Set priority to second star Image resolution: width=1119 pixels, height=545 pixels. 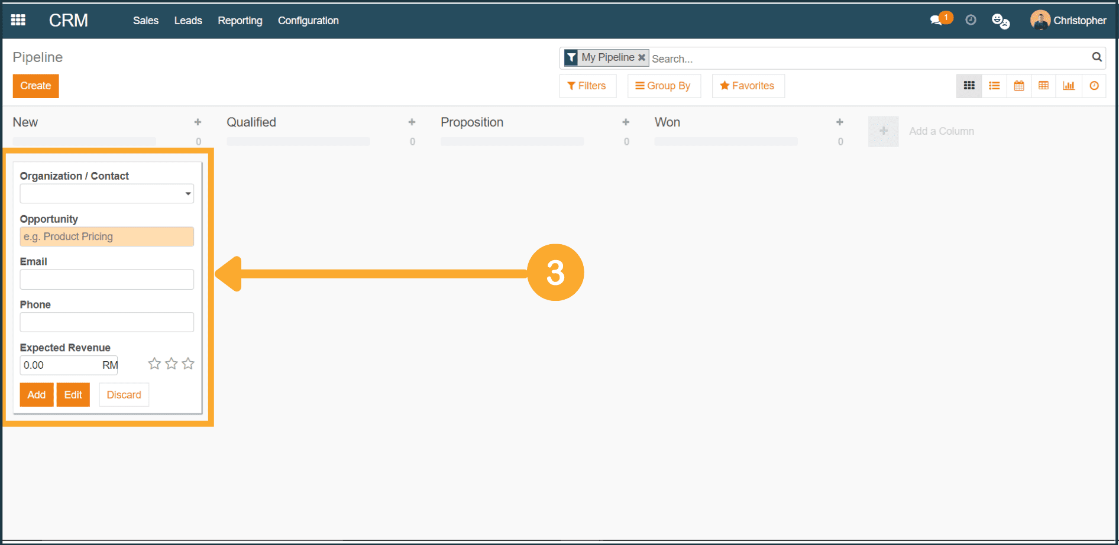coord(172,364)
